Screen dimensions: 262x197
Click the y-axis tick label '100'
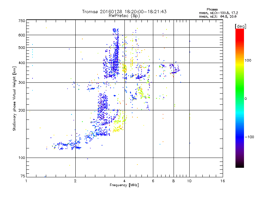[x=22, y=158]
